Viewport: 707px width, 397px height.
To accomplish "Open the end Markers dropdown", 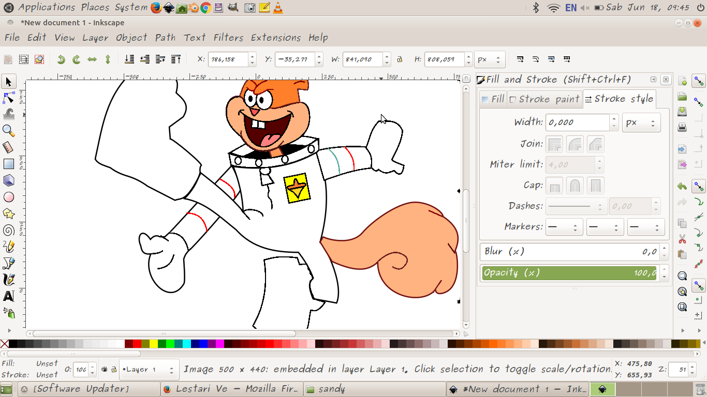I will click(x=646, y=227).
